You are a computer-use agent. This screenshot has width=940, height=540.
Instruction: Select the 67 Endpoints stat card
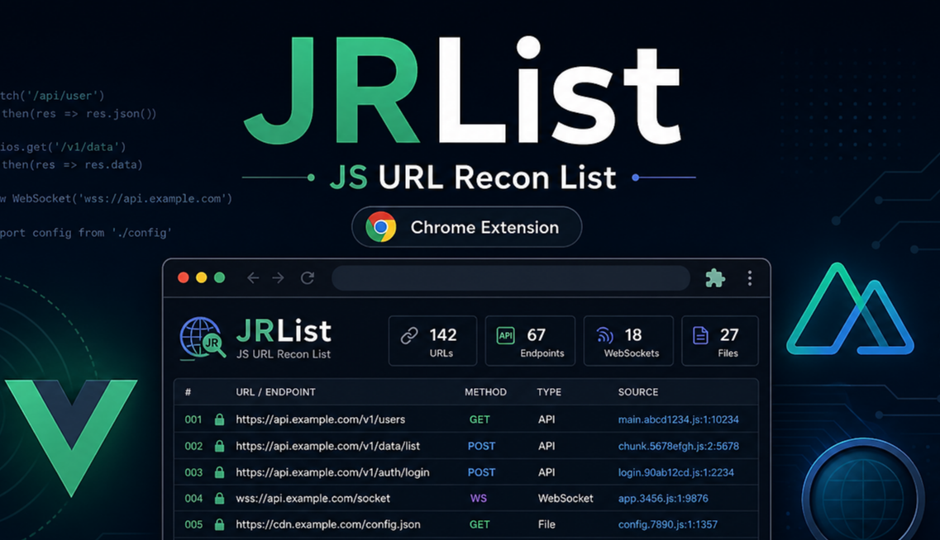[530, 341]
